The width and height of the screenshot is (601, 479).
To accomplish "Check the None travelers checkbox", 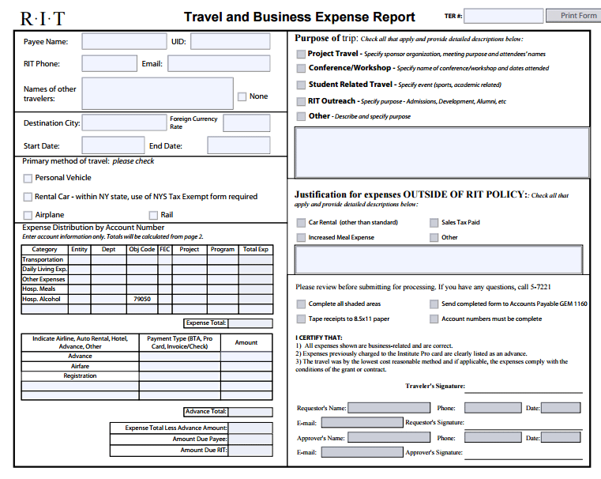I will [x=242, y=96].
